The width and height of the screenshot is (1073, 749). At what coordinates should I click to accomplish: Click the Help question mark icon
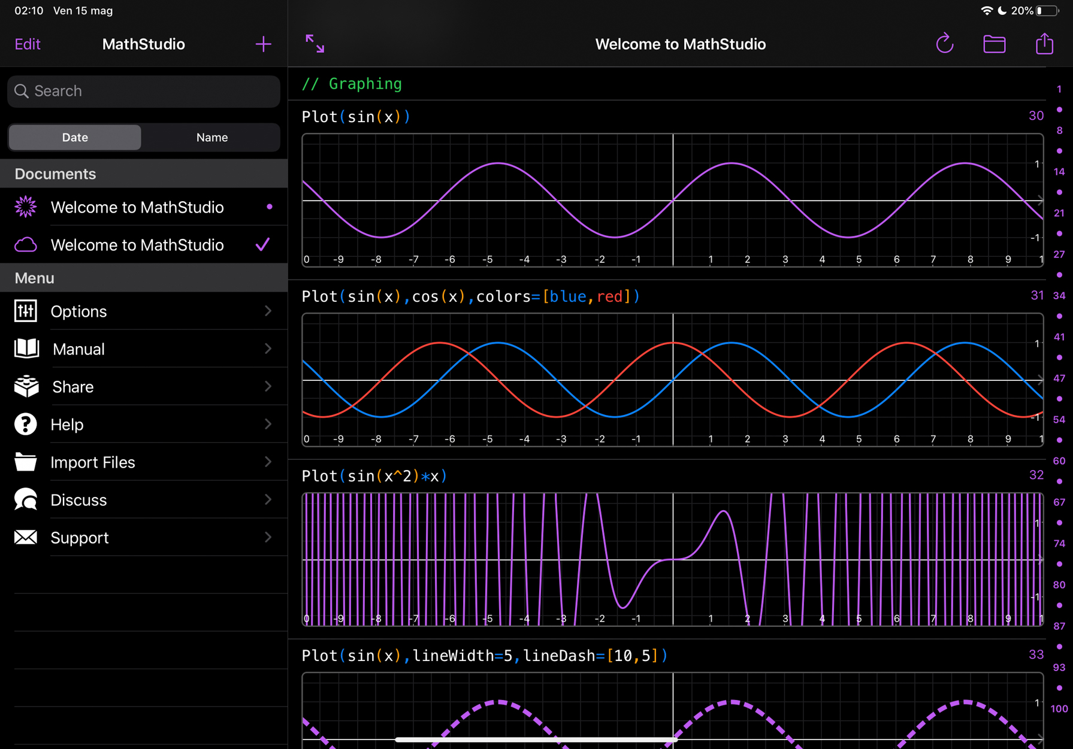coord(26,424)
